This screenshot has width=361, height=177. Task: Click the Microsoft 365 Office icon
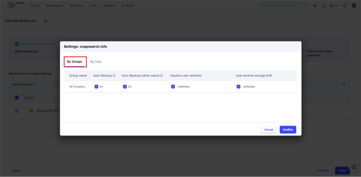click(31, 111)
